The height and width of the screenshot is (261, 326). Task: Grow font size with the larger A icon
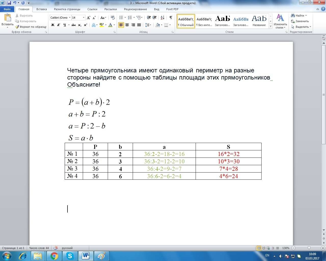click(88, 18)
